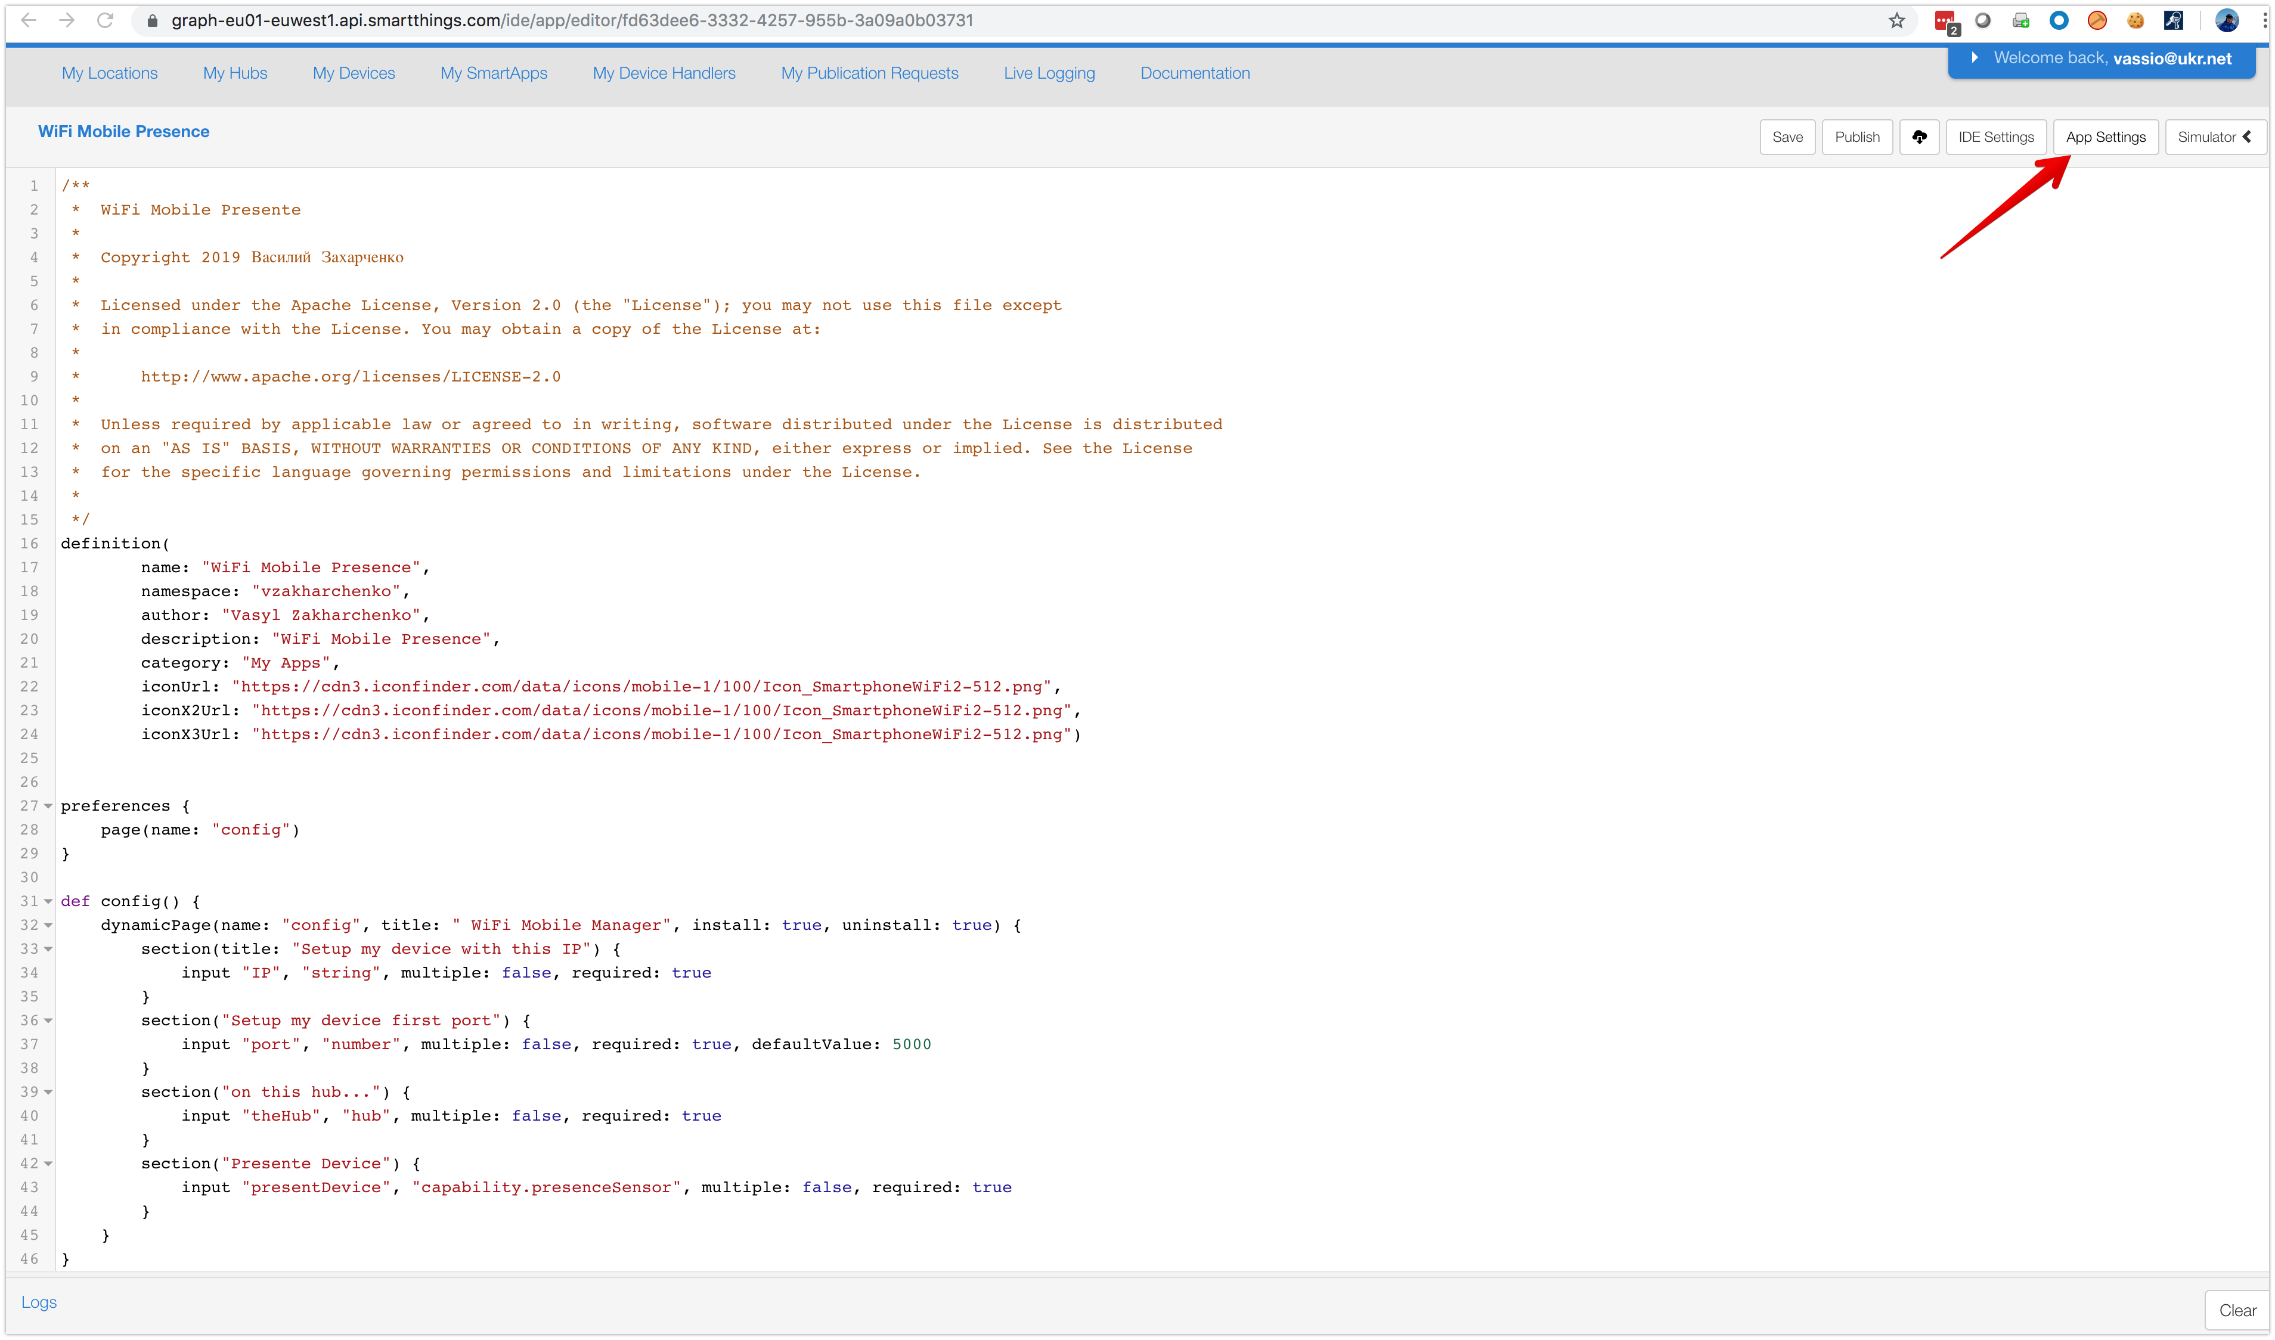This screenshot has width=2275, height=1340.
Task: Go to My SmartApps tab
Action: [494, 73]
